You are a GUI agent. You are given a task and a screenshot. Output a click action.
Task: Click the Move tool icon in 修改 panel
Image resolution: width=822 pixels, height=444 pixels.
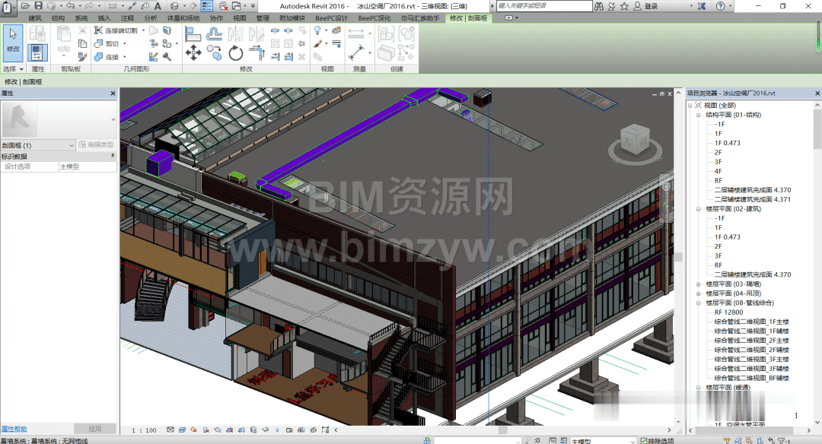click(x=193, y=52)
